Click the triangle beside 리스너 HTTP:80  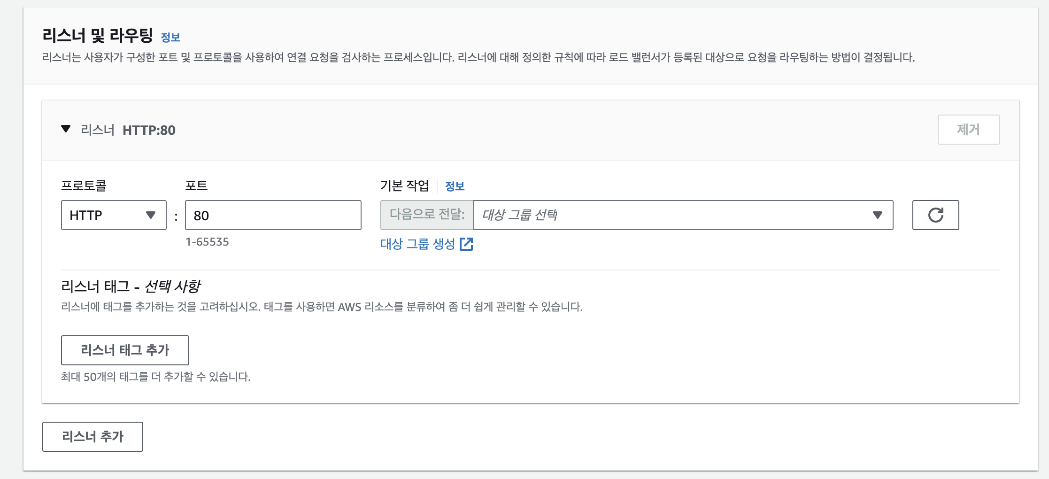pos(66,130)
